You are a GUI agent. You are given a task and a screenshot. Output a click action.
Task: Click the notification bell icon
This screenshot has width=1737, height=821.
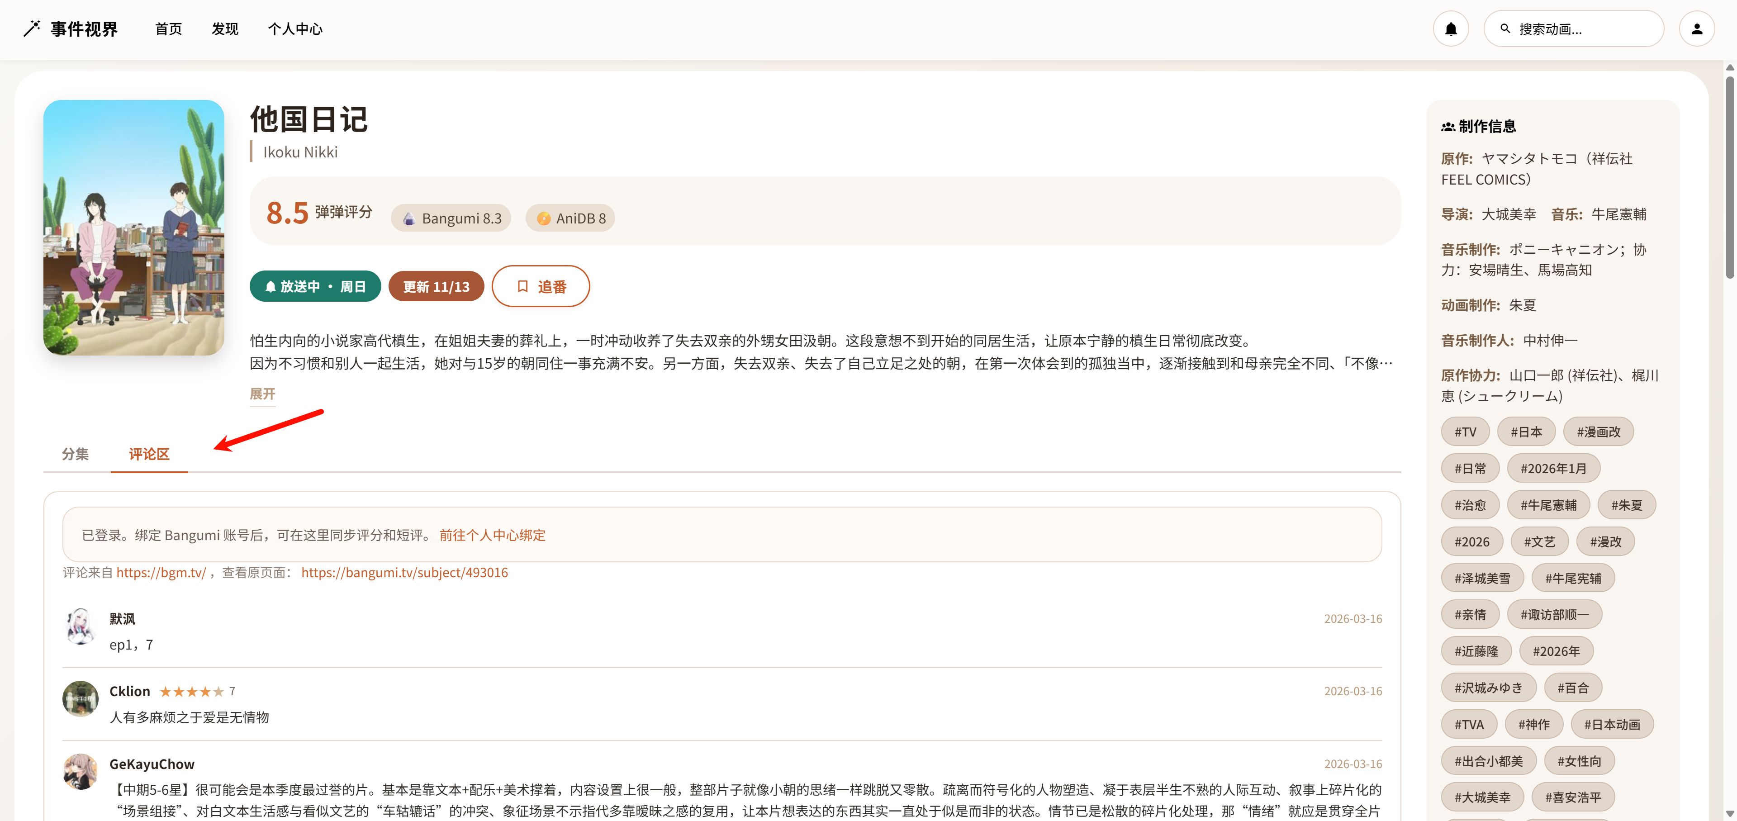click(x=1451, y=28)
